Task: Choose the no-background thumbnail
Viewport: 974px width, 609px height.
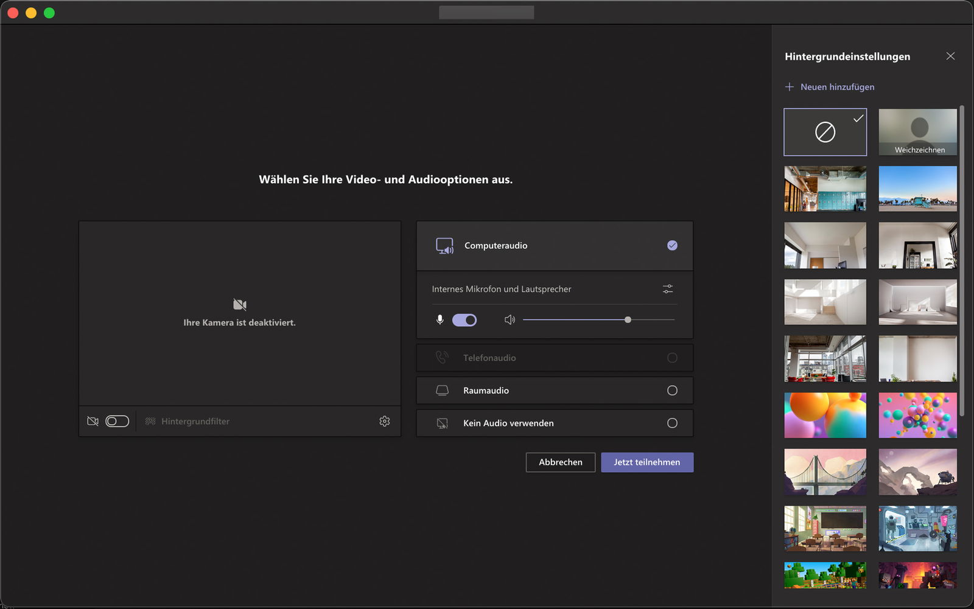Action: (x=825, y=132)
